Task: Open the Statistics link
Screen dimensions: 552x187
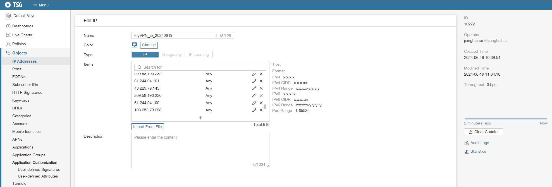Action: (x=478, y=151)
